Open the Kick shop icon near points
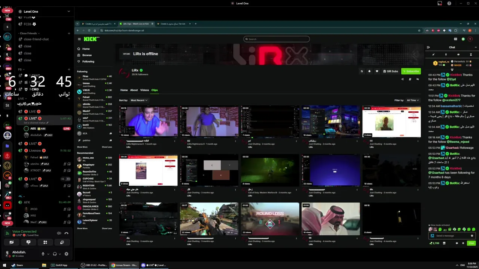 444,243
